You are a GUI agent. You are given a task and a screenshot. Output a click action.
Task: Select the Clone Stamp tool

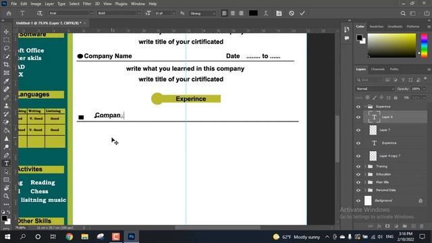coord(6,106)
